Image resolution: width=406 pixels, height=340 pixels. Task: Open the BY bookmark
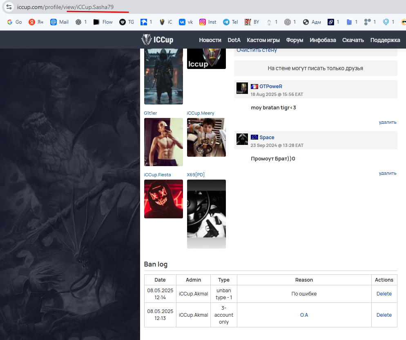point(252,22)
